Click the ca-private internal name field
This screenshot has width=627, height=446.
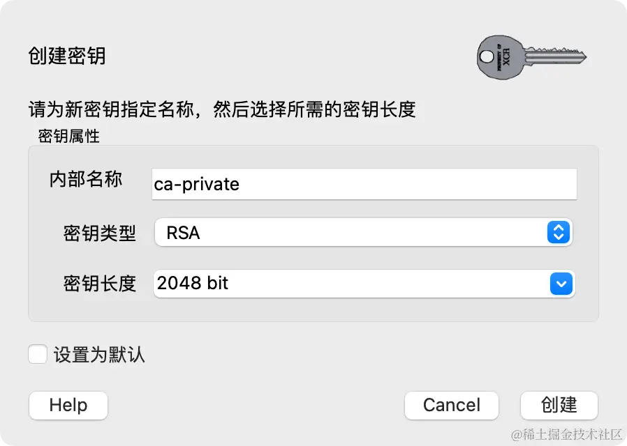[364, 184]
